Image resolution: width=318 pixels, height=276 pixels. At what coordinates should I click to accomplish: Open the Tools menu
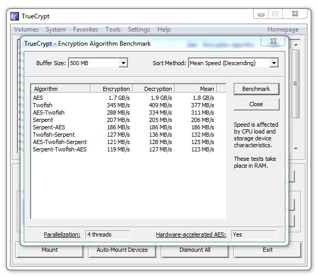pyautogui.click(x=113, y=29)
